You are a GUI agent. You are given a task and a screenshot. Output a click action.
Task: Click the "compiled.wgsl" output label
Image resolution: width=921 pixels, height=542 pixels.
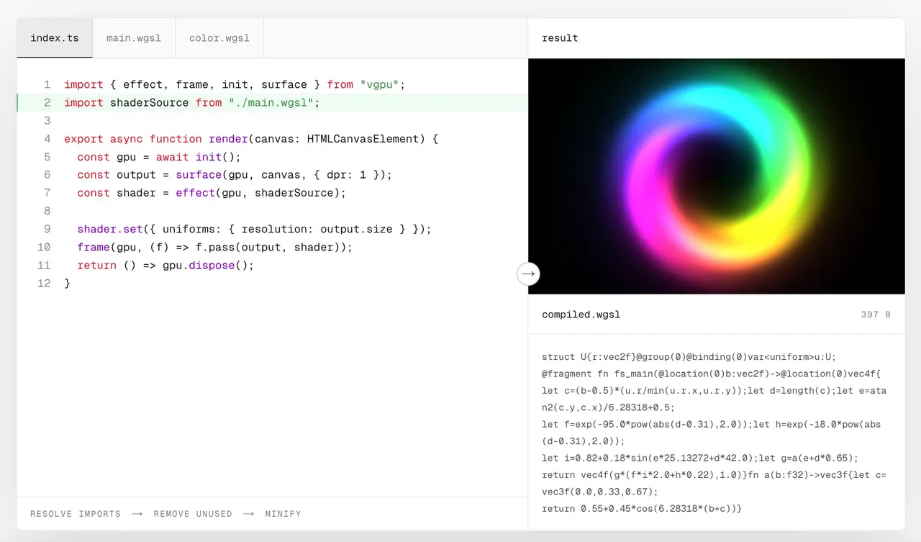[x=581, y=315]
